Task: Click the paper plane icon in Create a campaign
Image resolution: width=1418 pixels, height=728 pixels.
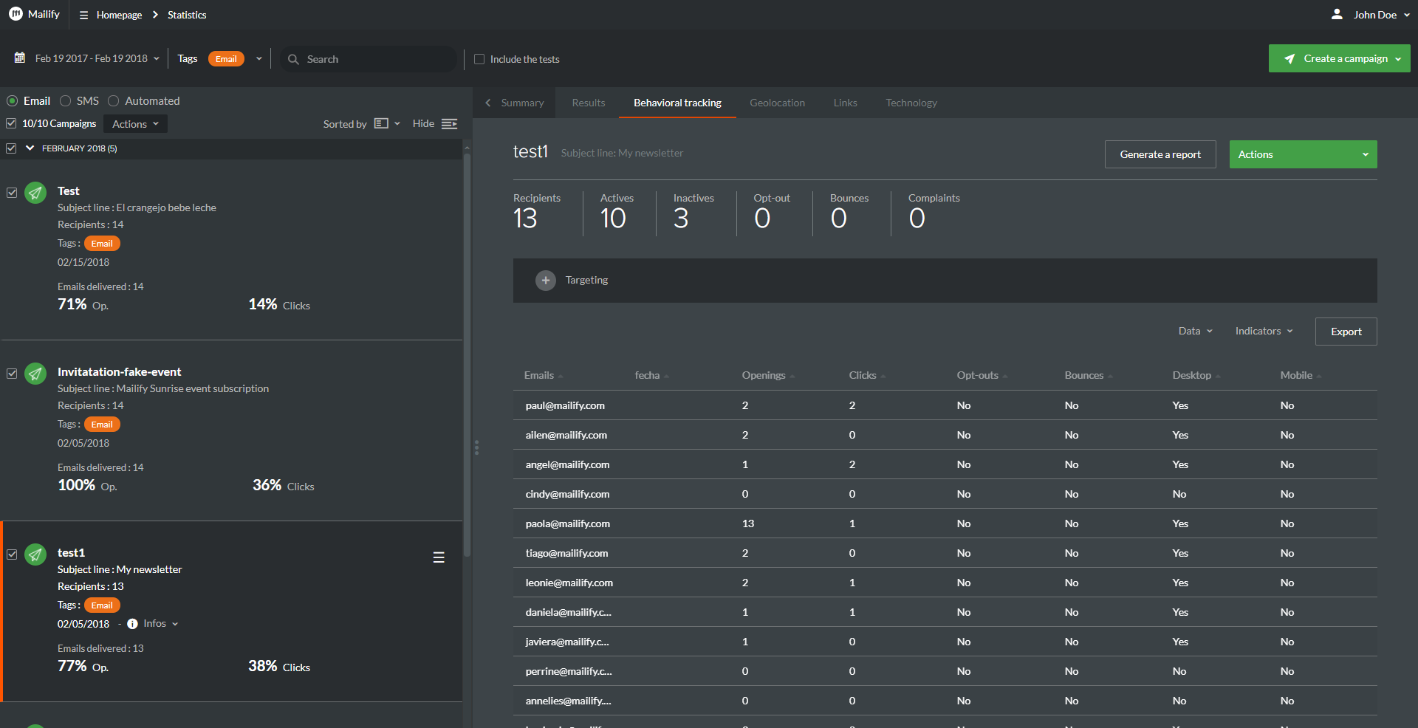Action: point(1289,58)
